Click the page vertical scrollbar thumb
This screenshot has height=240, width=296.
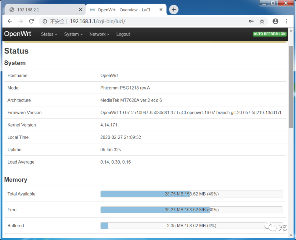[x=291, y=87]
